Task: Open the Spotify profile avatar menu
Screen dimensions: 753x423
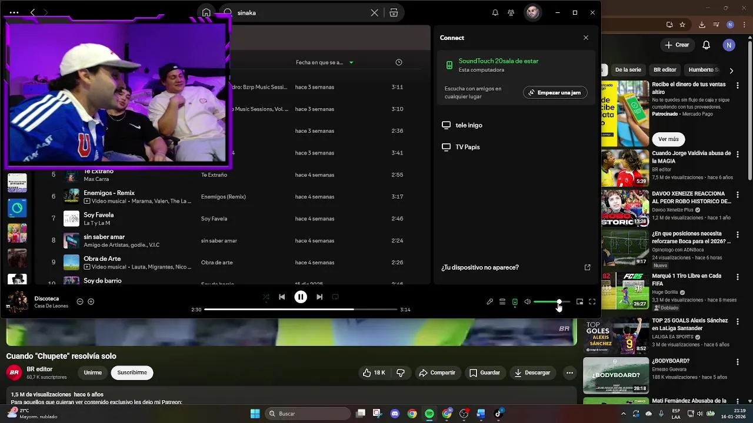Action: 532,12
